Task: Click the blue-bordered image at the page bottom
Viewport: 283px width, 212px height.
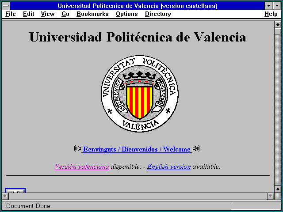Action: tap(15, 190)
